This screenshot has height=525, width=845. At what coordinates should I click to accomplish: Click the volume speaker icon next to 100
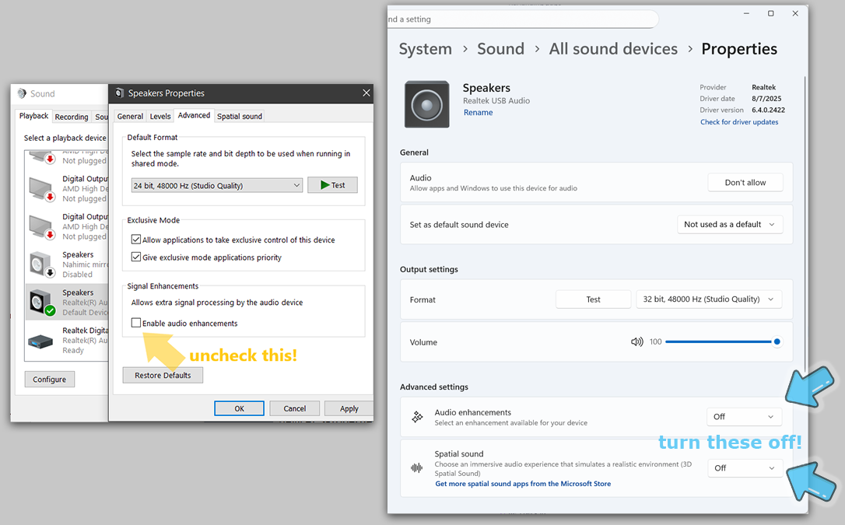coord(636,341)
